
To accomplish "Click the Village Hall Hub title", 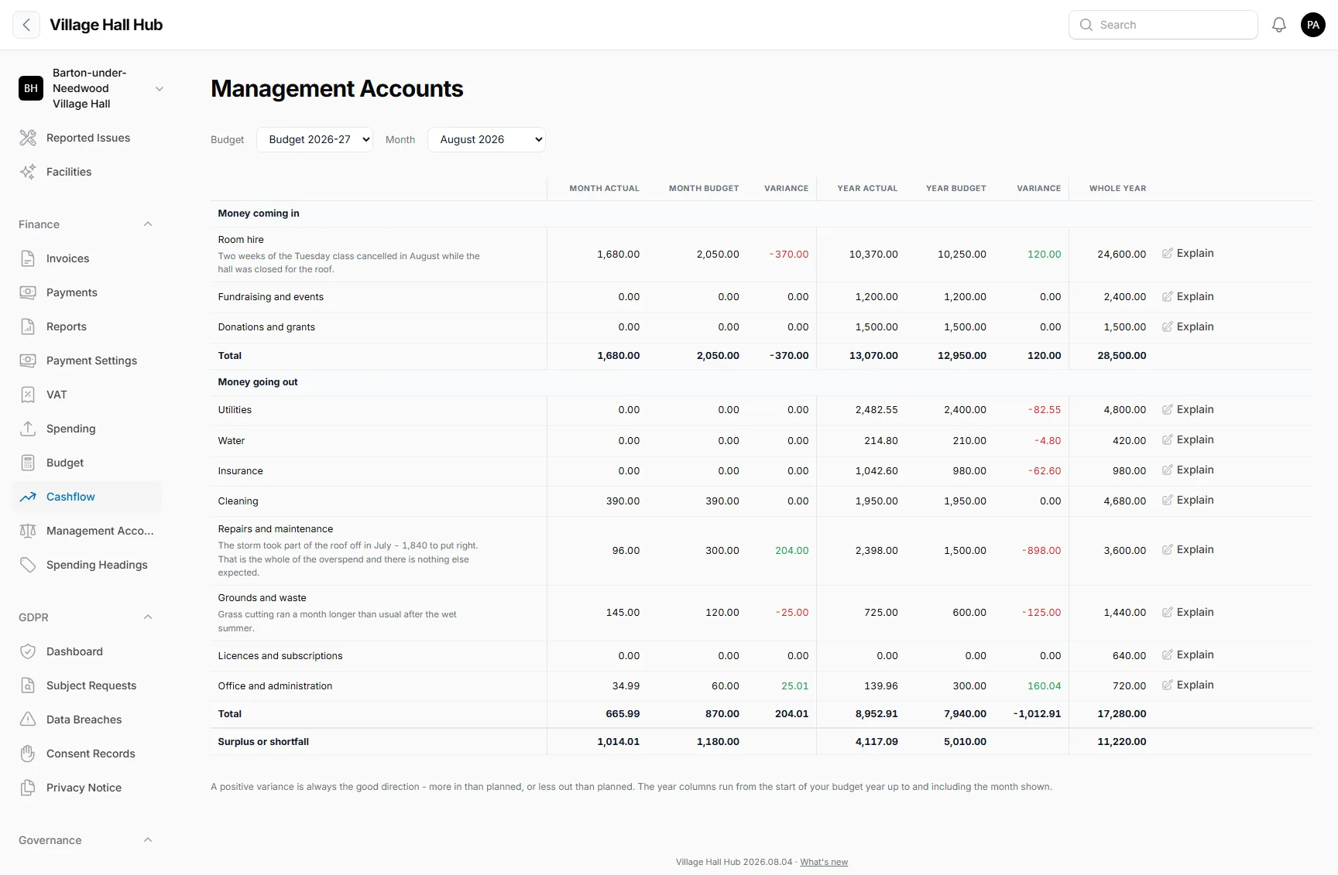I will pos(106,25).
